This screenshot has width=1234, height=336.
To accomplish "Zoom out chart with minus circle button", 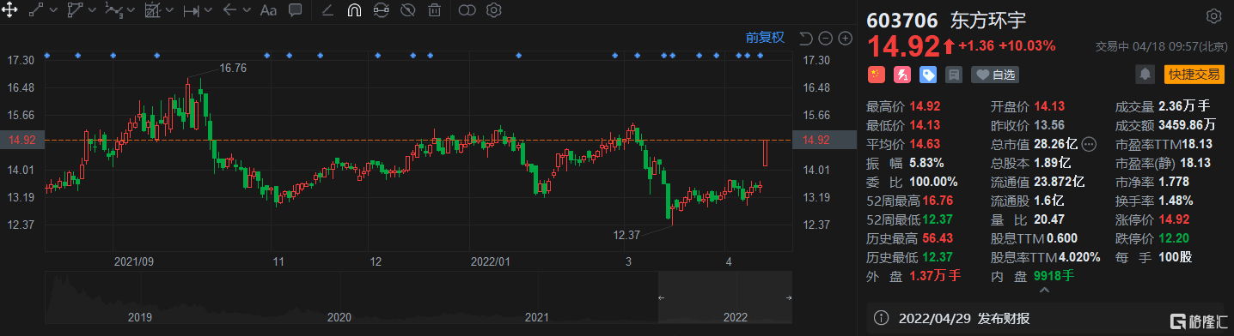I will (x=825, y=38).
